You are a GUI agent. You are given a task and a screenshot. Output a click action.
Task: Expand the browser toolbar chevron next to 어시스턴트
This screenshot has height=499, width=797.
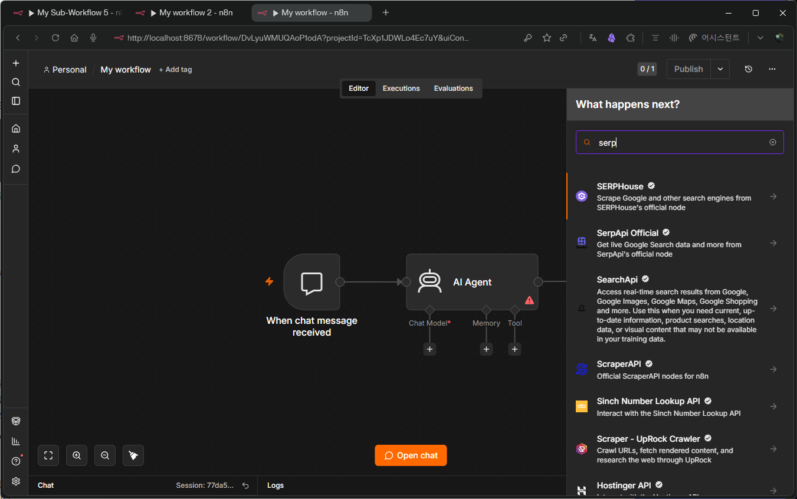point(760,38)
